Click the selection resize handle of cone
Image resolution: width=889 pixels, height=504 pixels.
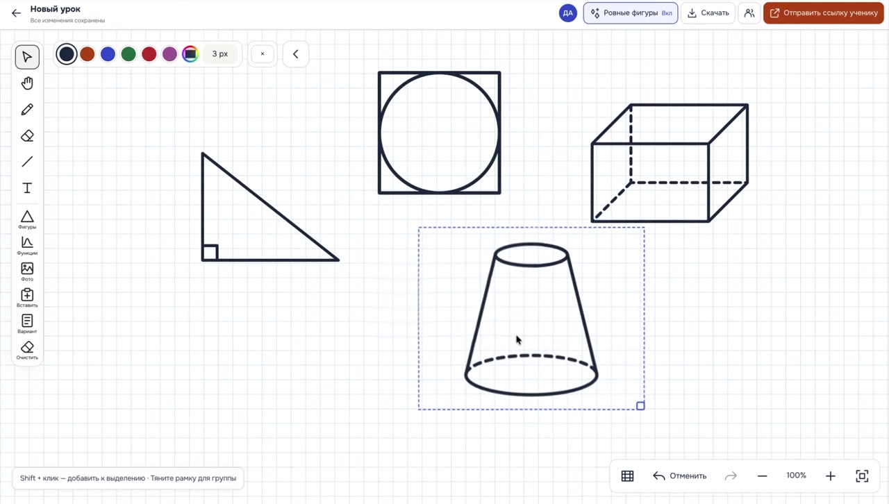coord(640,406)
